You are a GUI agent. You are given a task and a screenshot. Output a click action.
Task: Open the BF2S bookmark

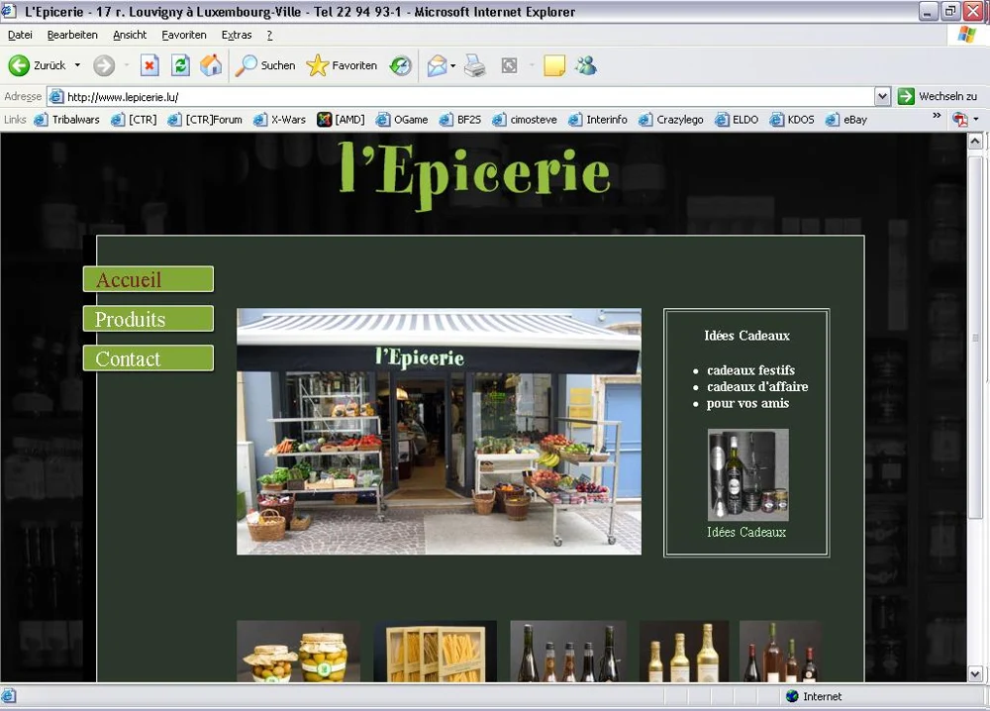tap(460, 120)
